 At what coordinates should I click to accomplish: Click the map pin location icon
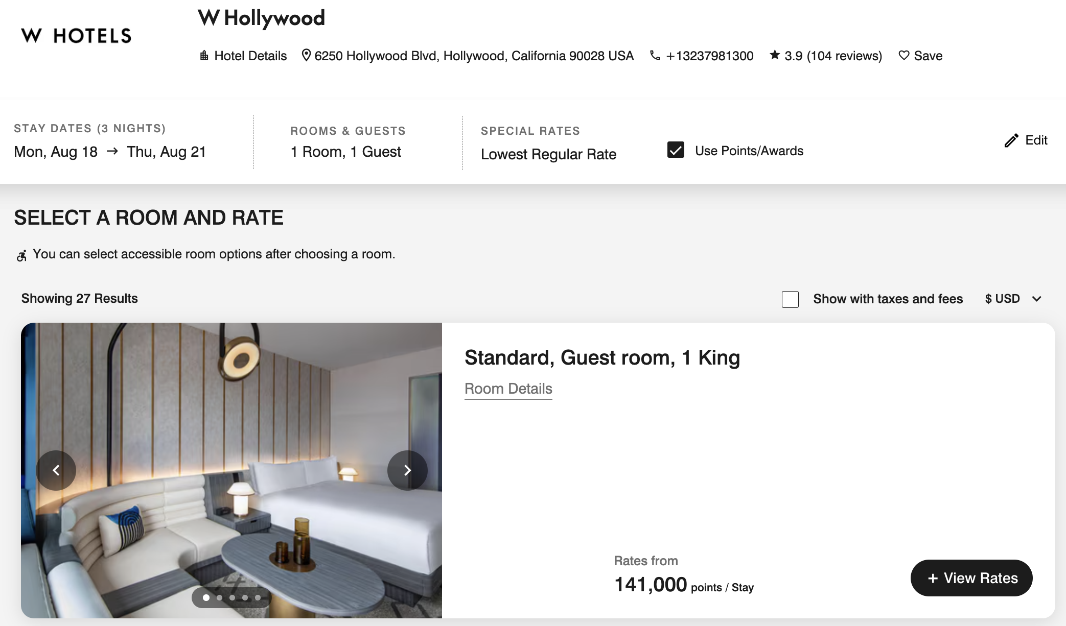[x=306, y=55]
